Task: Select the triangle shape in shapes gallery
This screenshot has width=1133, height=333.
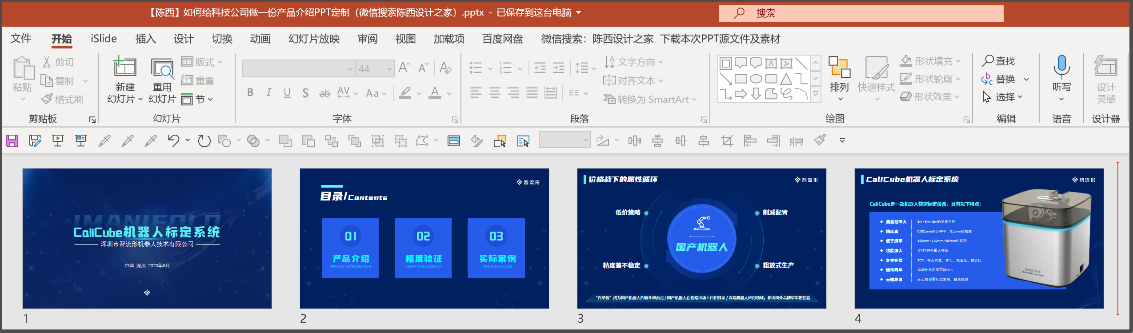Action: 786,79
